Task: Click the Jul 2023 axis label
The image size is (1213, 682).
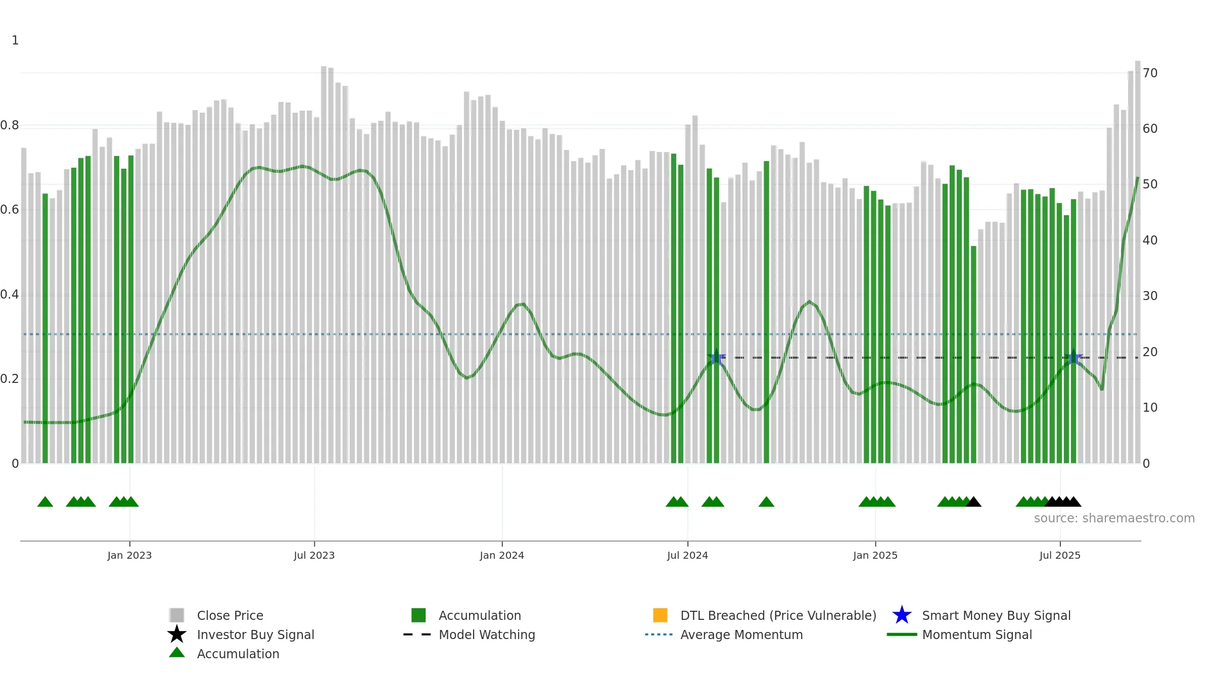Action: 314,555
